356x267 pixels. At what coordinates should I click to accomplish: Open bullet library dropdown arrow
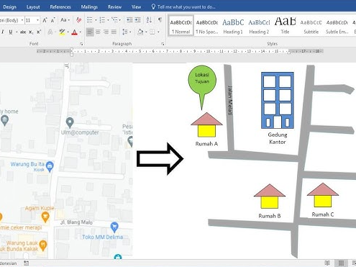coord(96,20)
